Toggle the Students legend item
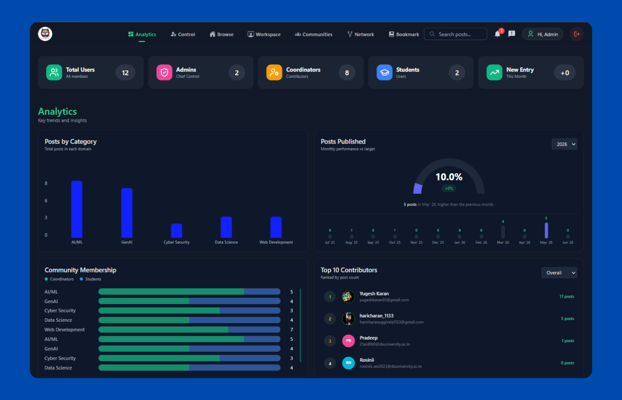Image resolution: width=622 pixels, height=400 pixels. [x=91, y=279]
